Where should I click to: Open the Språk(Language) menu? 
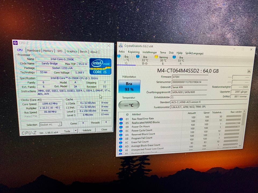[x=194, y=53]
